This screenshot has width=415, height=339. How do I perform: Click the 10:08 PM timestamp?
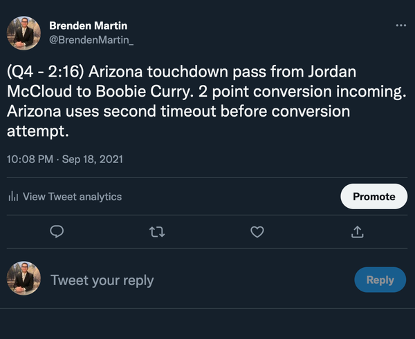tap(30, 159)
